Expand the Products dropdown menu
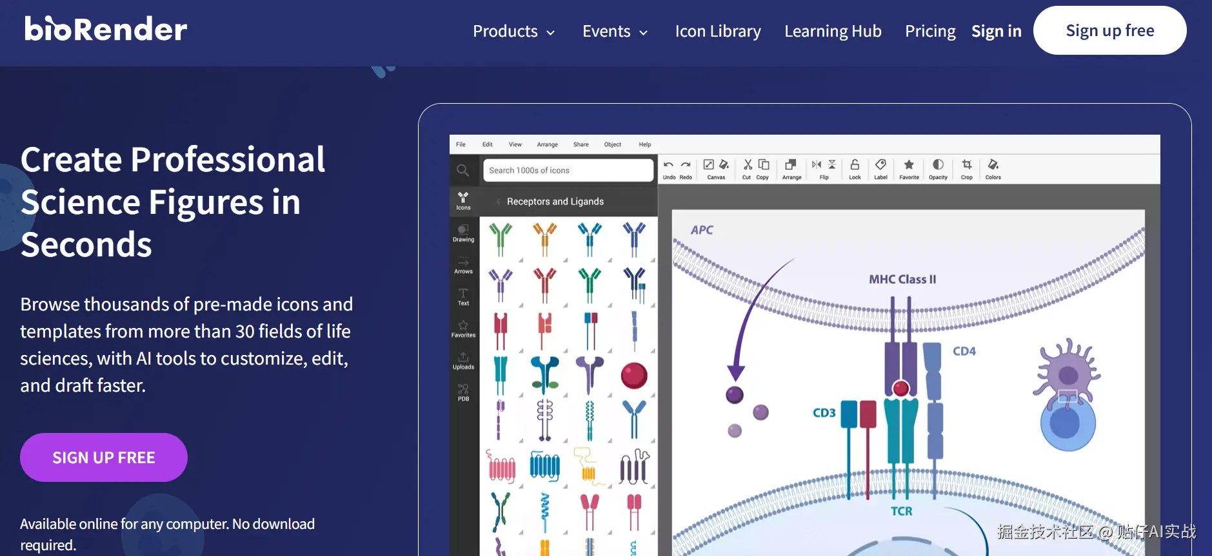 514,31
